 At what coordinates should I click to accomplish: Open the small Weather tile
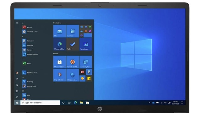coord(82,78)
